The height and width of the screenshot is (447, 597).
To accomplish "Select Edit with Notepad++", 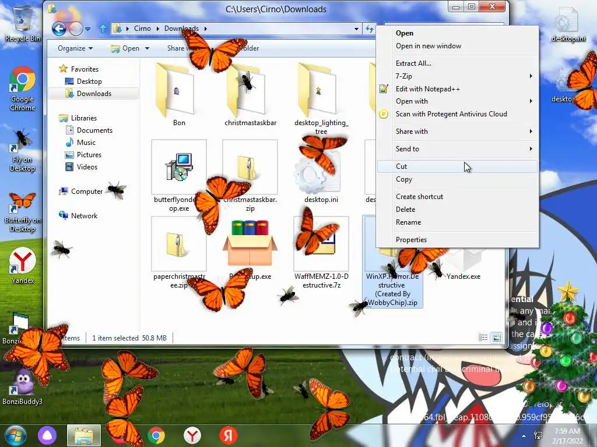I will coord(458,89).
